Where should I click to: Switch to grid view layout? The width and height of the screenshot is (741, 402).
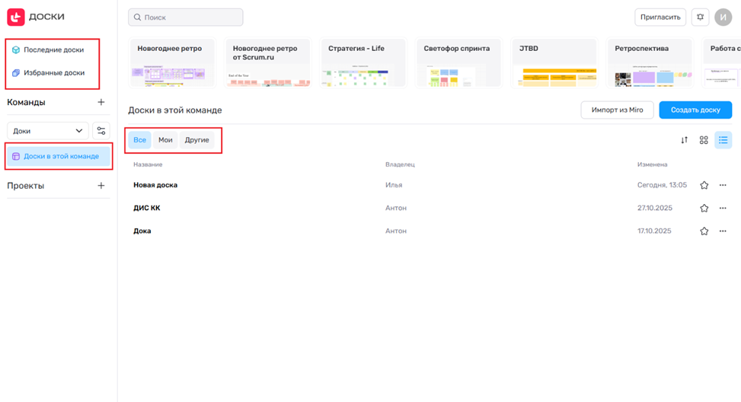tap(704, 140)
